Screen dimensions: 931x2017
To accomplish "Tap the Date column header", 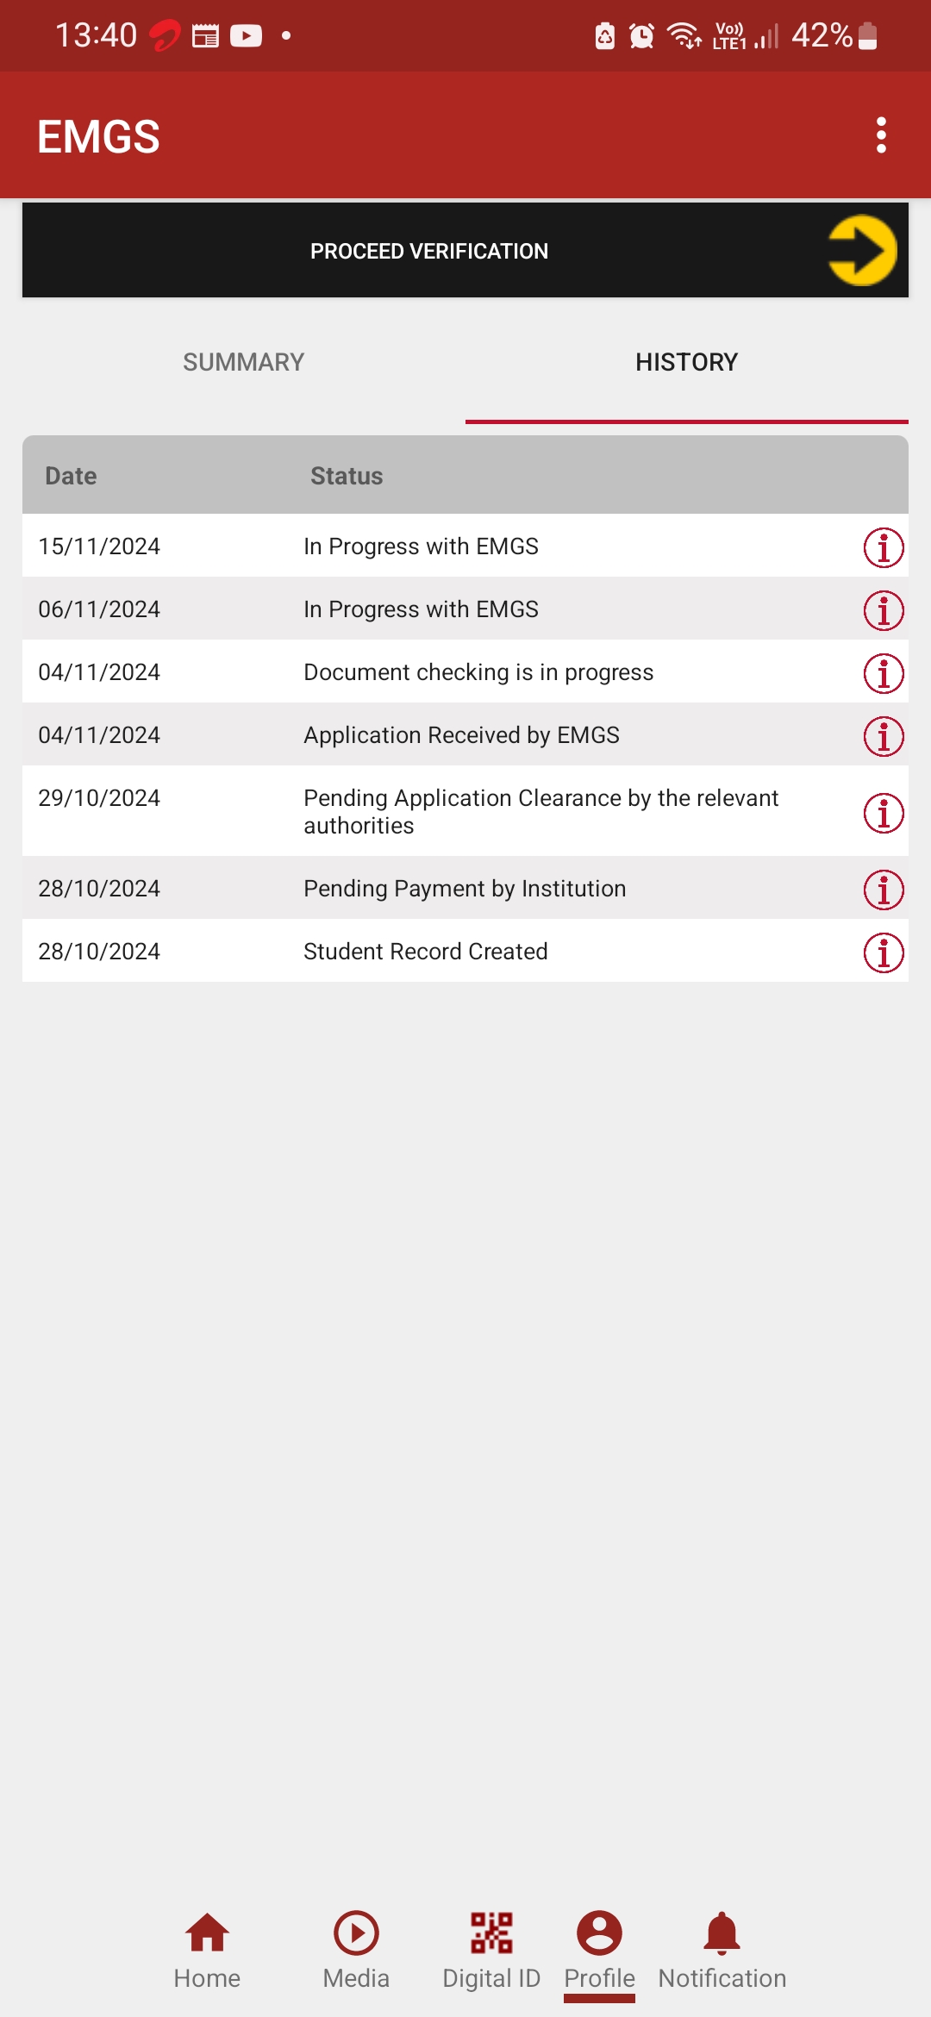I will (x=71, y=476).
